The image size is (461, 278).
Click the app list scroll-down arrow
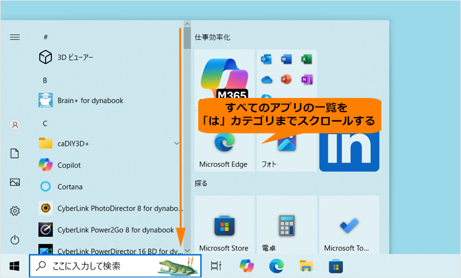(x=187, y=250)
